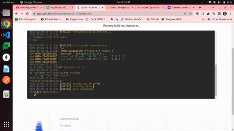
Task: Expand hidden bookmarks chevron
Action: (x=203, y=19)
